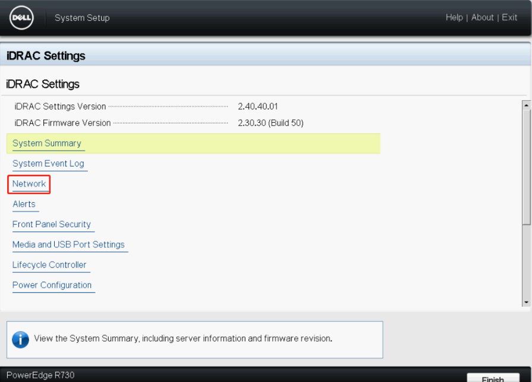The height and width of the screenshot is (382, 532).
Task: Select the firmware version 2.30.30 (Build 50)
Action: 270,123
